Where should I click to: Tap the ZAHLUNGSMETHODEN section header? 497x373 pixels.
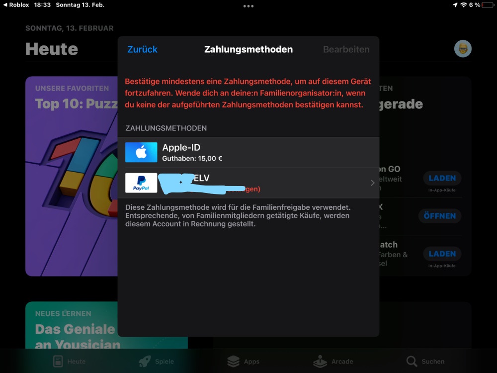pyautogui.click(x=166, y=128)
